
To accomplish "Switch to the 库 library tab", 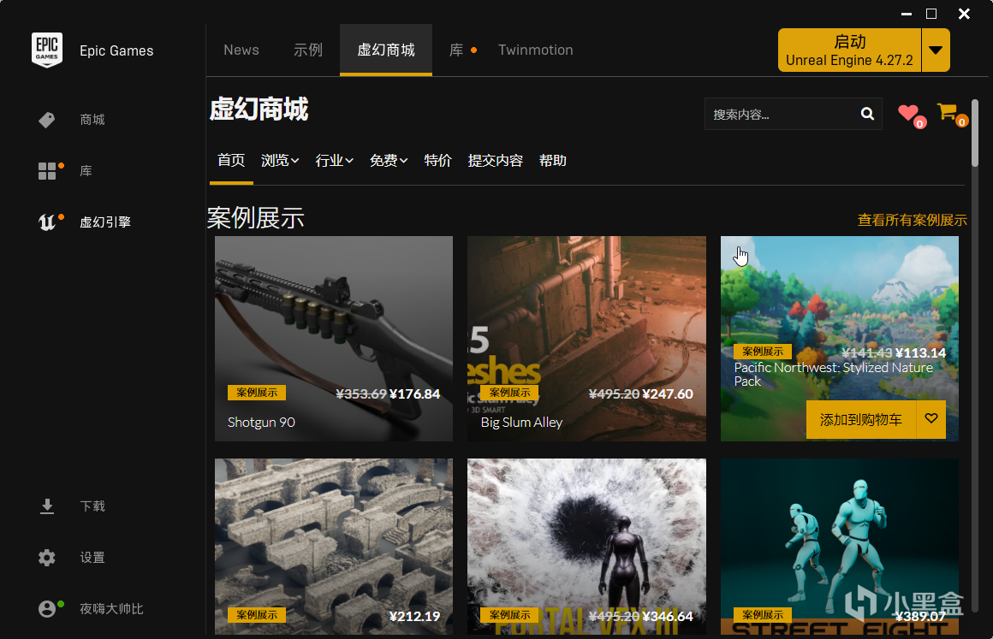I will (x=456, y=50).
